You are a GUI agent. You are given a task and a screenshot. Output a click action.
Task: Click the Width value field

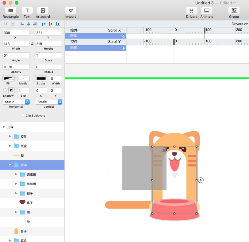tap(16, 44)
